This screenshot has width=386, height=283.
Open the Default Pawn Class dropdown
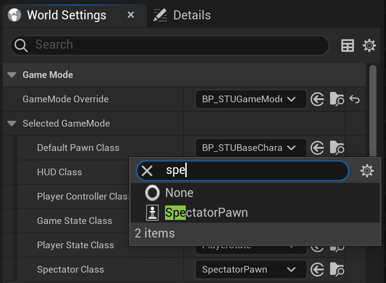tap(251, 148)
